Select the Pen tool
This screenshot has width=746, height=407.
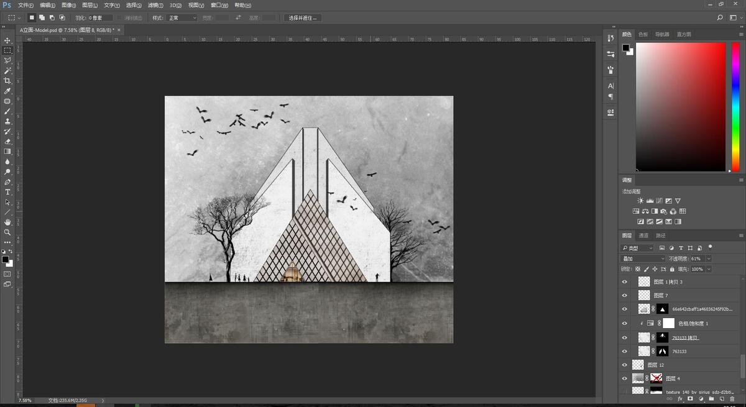[7, 182]
